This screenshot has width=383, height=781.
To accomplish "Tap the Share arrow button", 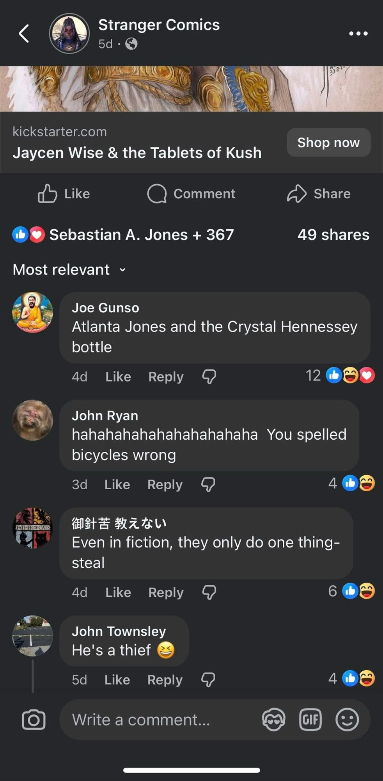I will (x=319, y=194).
